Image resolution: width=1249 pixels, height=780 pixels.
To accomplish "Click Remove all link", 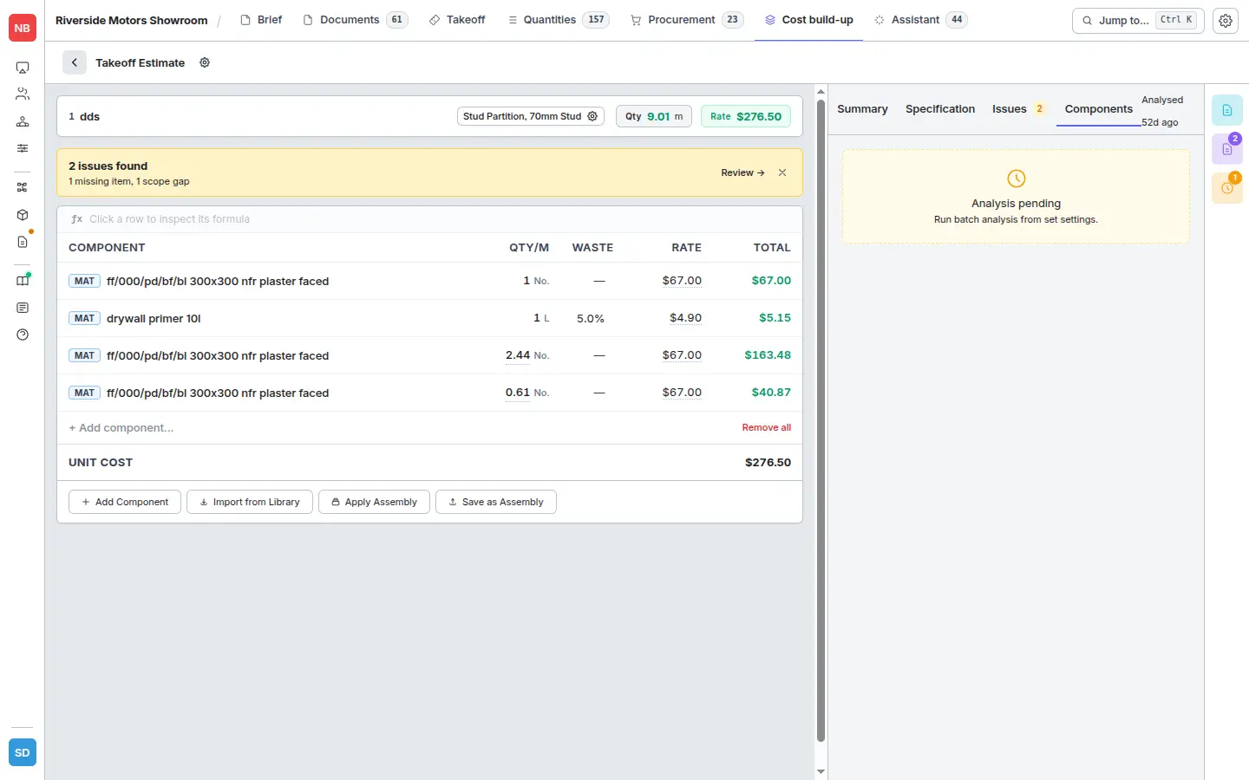I will pos(767,427).
